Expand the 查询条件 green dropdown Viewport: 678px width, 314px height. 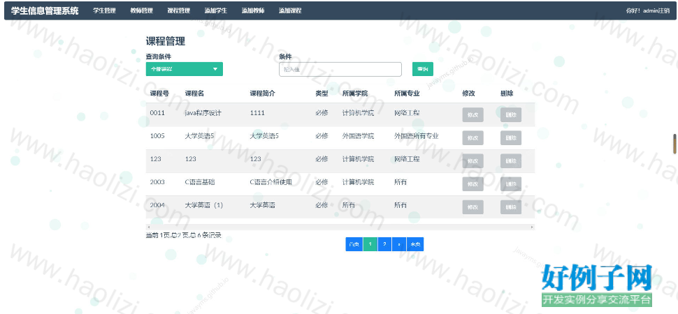(x=185, y=69)
